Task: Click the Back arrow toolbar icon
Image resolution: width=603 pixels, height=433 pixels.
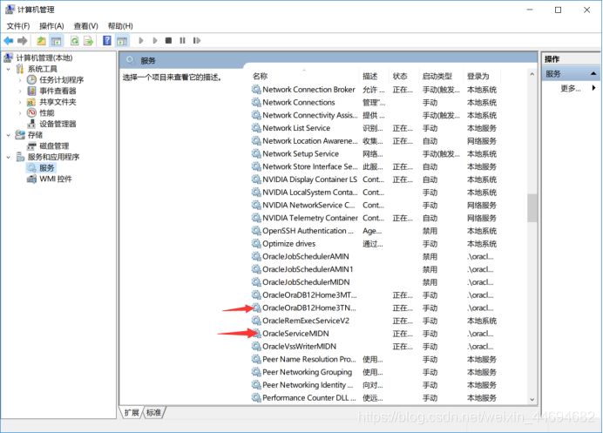Action: 9,40
